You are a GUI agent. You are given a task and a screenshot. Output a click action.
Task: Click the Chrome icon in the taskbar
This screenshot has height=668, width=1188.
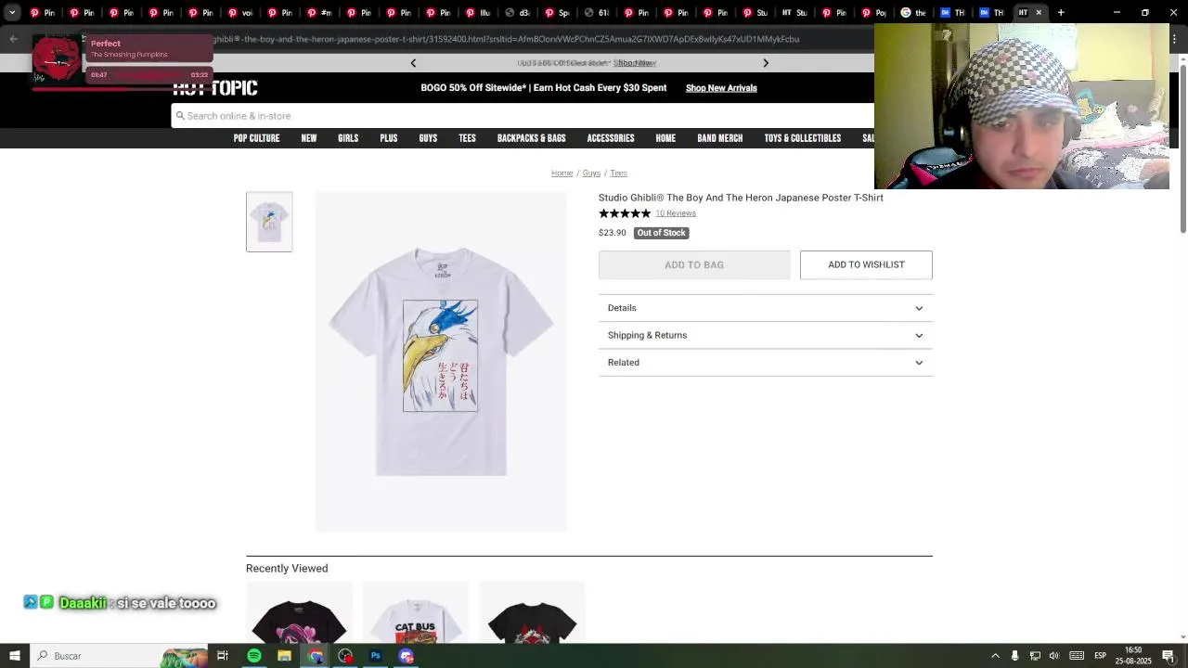coord(315,656)
